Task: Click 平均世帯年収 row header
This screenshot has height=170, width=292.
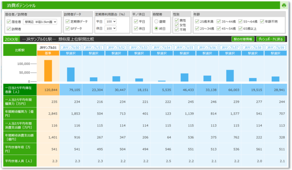Action: (20, 149)
